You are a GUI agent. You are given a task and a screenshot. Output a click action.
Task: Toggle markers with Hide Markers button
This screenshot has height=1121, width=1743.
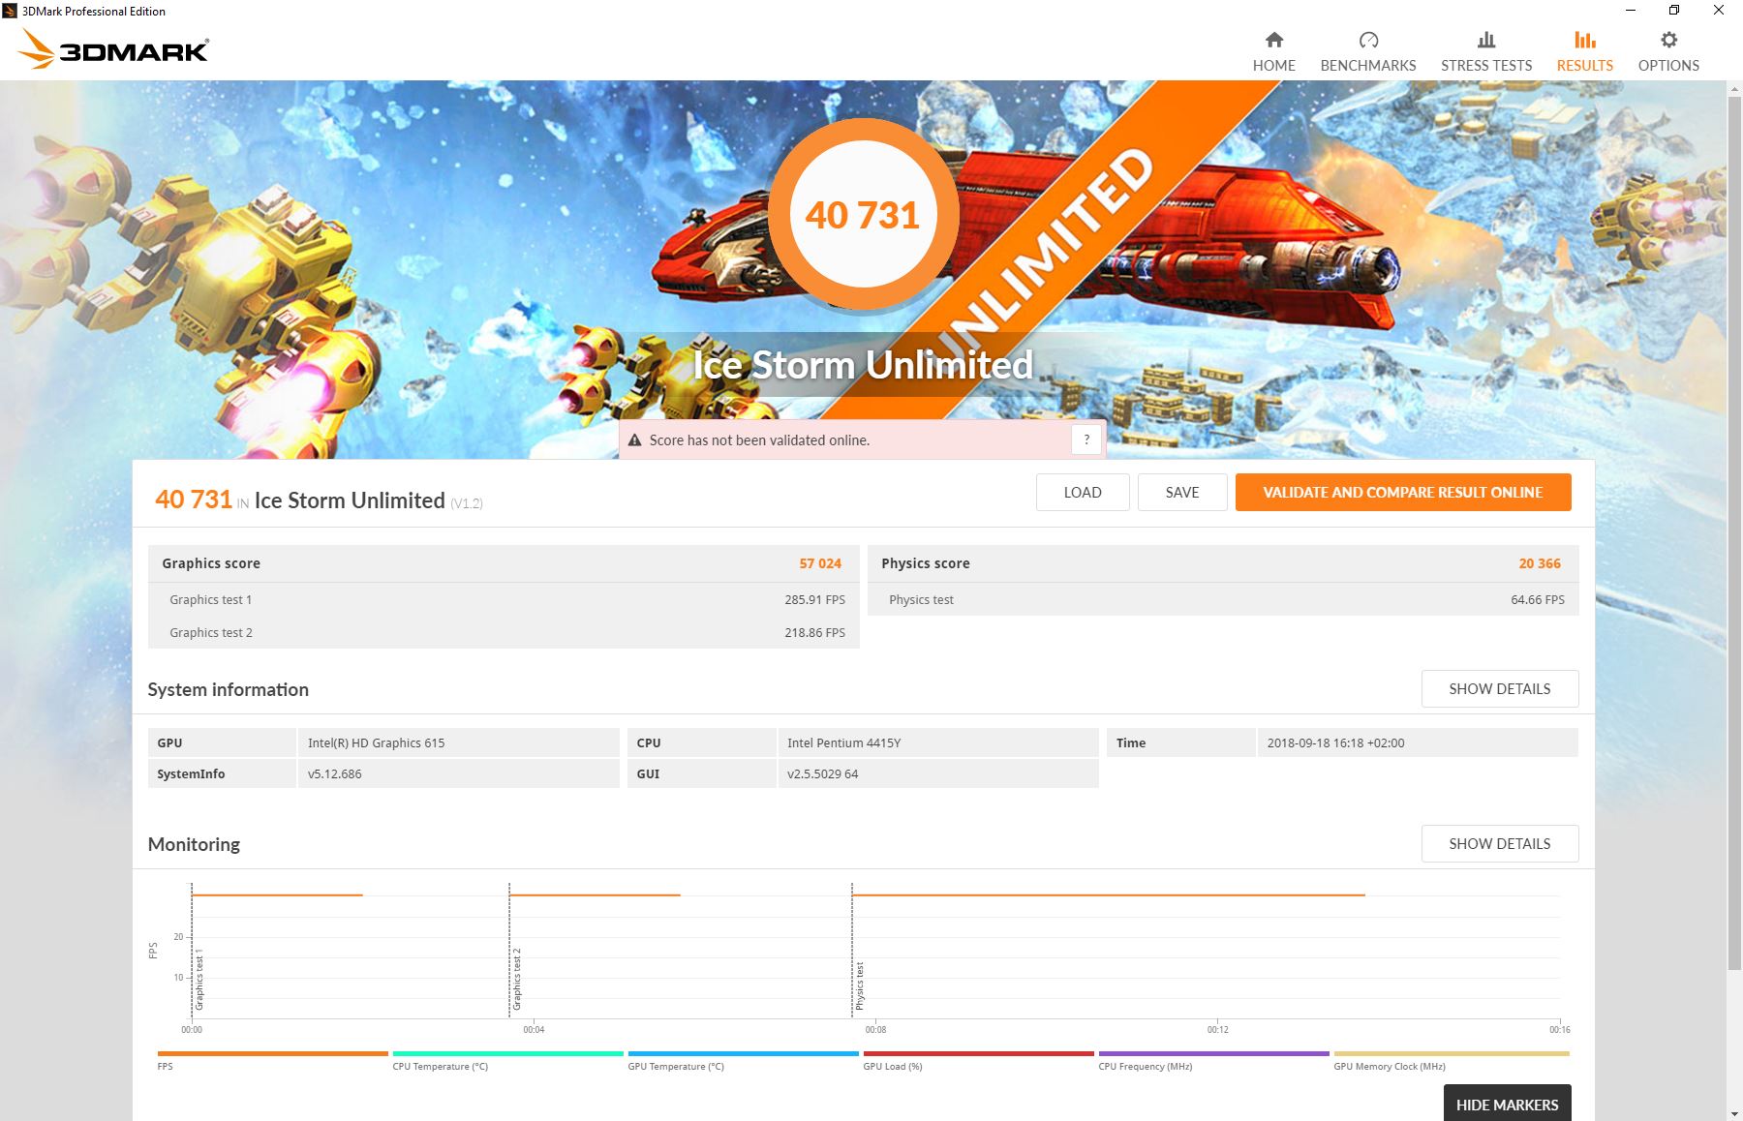(x=1507, y=1105)
